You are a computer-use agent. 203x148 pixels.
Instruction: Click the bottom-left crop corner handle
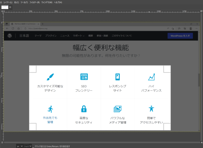pos(33,127)
